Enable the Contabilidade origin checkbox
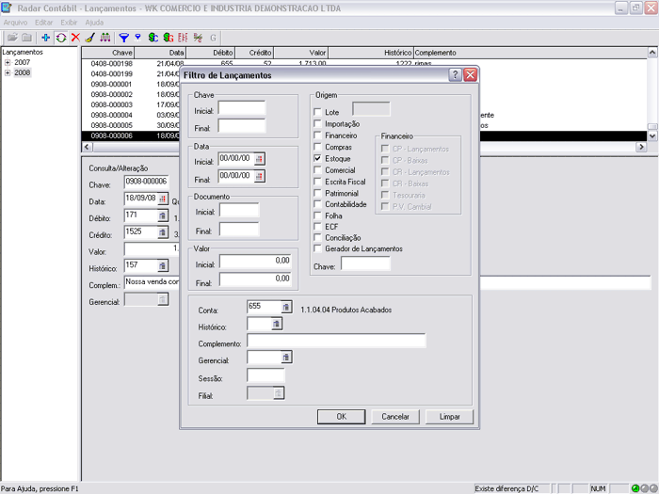 [318, 204]
